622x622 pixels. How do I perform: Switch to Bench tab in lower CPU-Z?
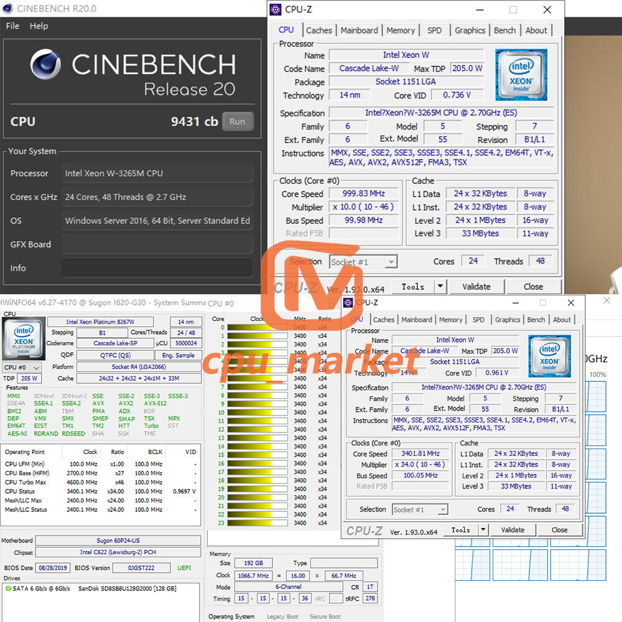pyautogui.click(x=536, y=320)
